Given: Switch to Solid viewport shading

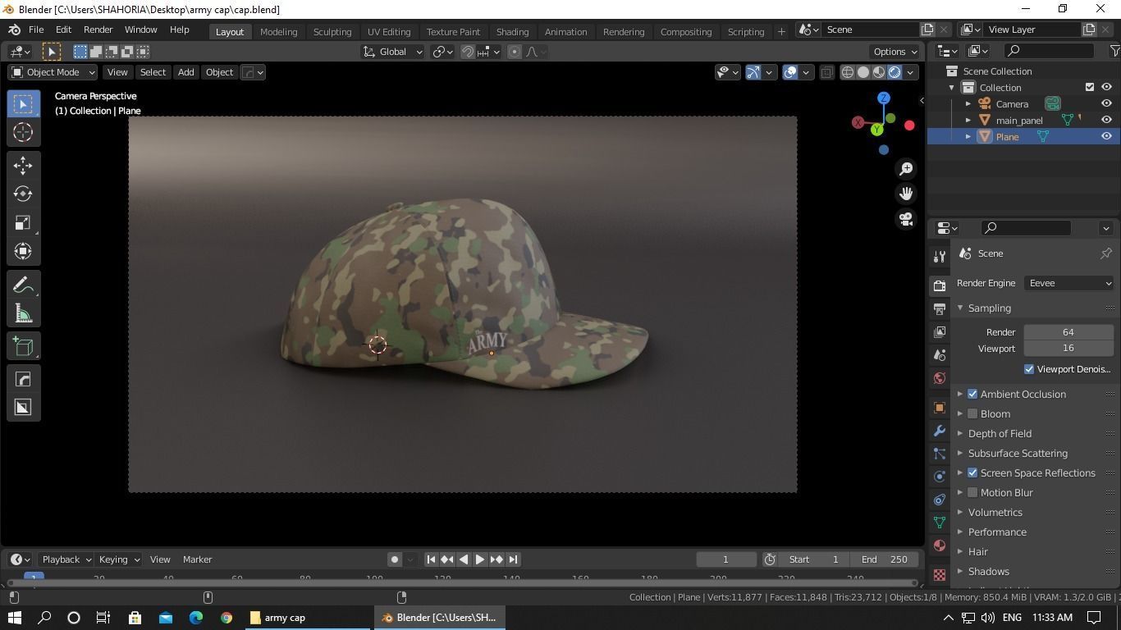Looking at the screenshot, I should click(863, 72).
